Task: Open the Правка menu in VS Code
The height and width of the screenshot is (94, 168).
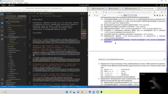Action: click(7, 11)
